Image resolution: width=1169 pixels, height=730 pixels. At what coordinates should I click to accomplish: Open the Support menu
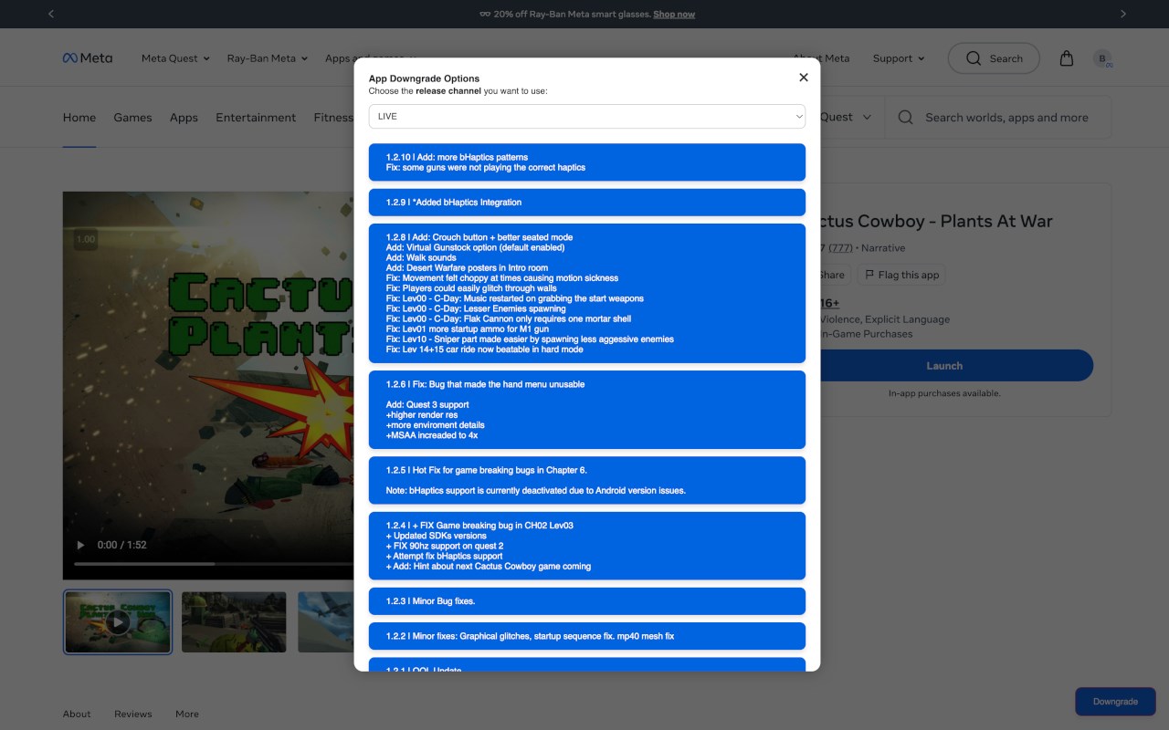point(899,58)
